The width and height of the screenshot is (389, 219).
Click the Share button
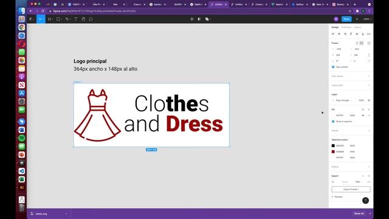(346, 19)
